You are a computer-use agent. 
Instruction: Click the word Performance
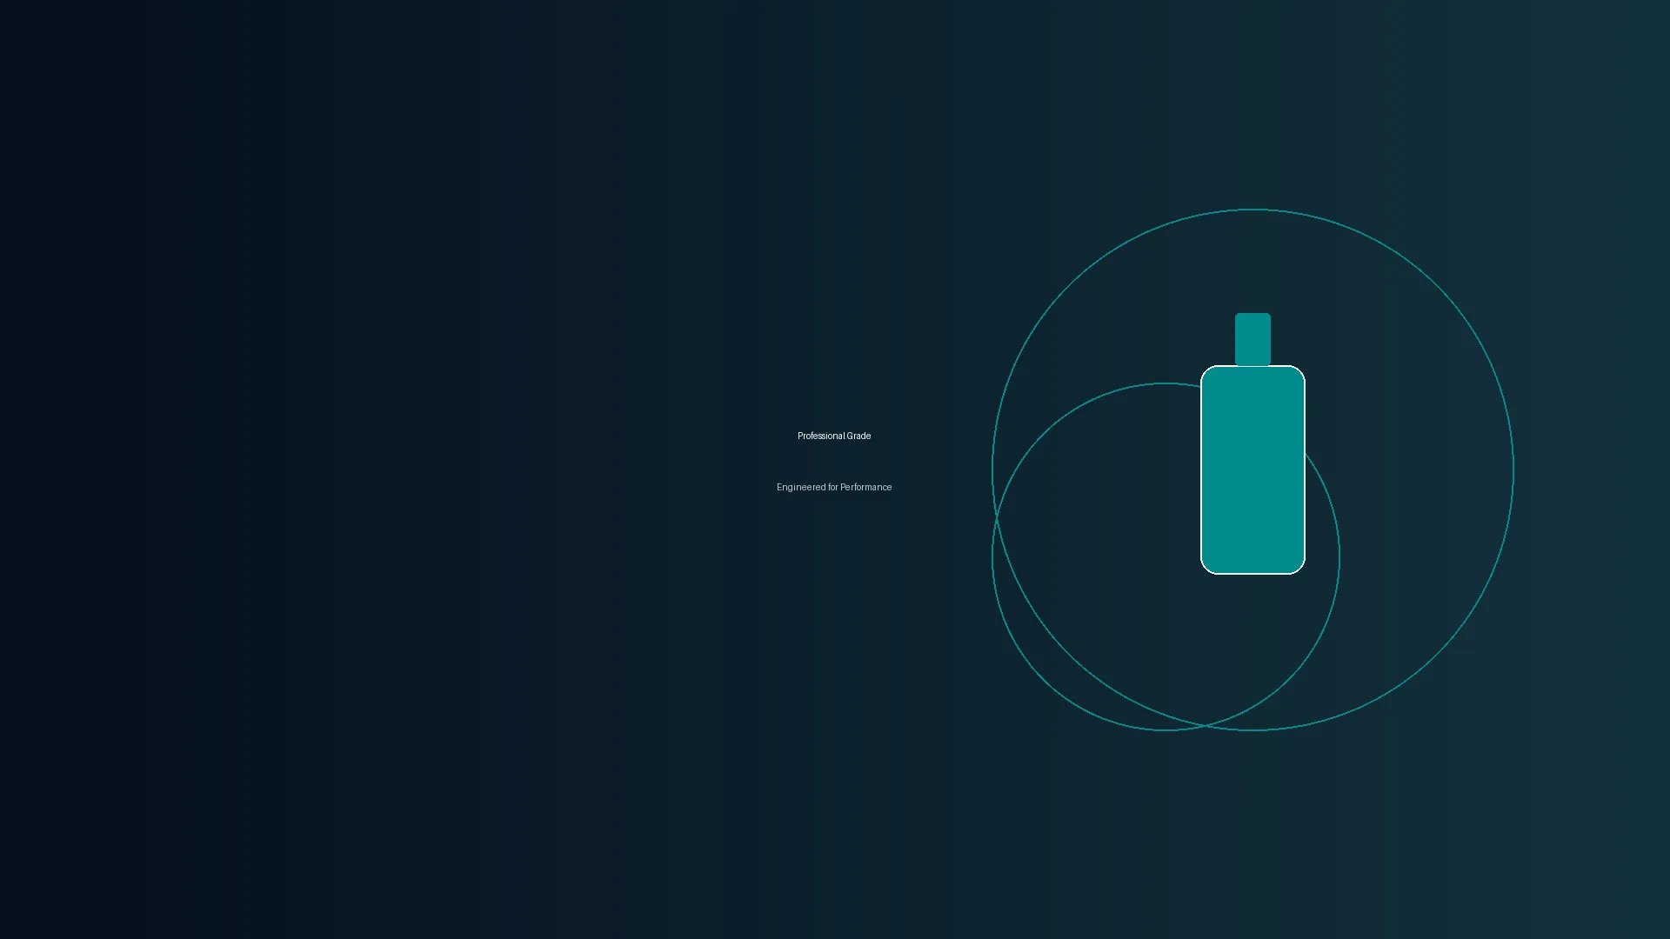[x=866, y=487]
